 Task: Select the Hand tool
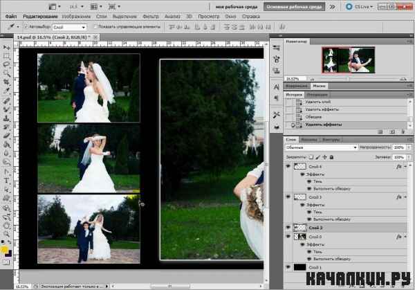[7, 226]
